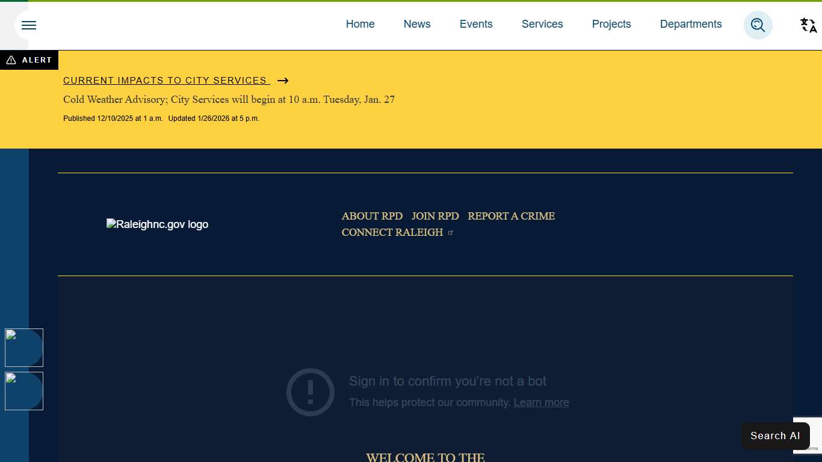Click the upper floating image button on left
This screenshot has height=462, width=822.
click(x=24, y=348)
